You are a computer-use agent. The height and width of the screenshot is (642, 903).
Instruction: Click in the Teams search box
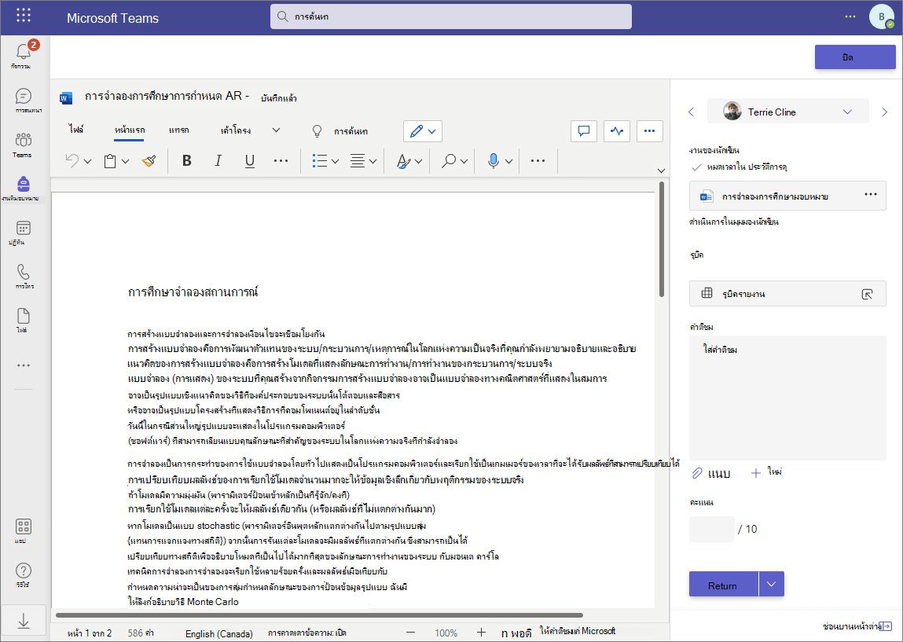tap(451, 17)
